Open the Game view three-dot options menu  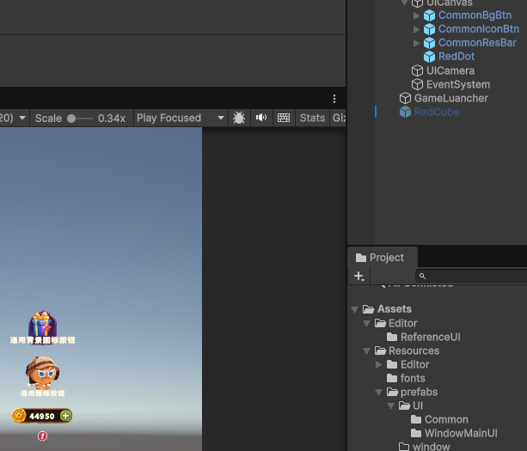pyautogui.click(x=334, y=99)
